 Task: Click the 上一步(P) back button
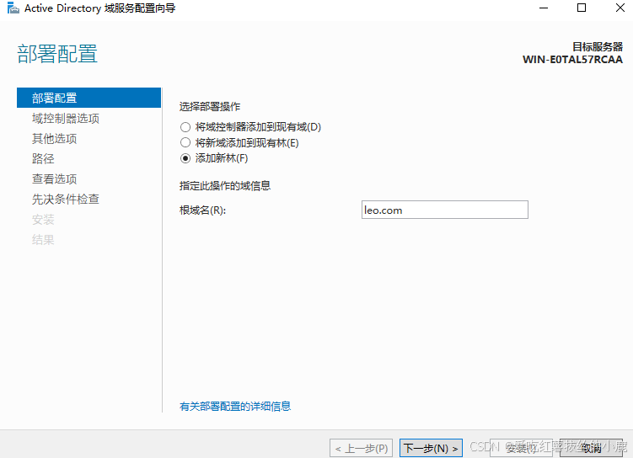tap(361, 449)
